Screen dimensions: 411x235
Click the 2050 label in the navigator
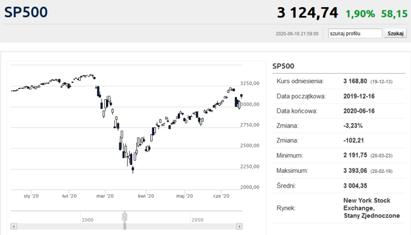pos(197,220)
